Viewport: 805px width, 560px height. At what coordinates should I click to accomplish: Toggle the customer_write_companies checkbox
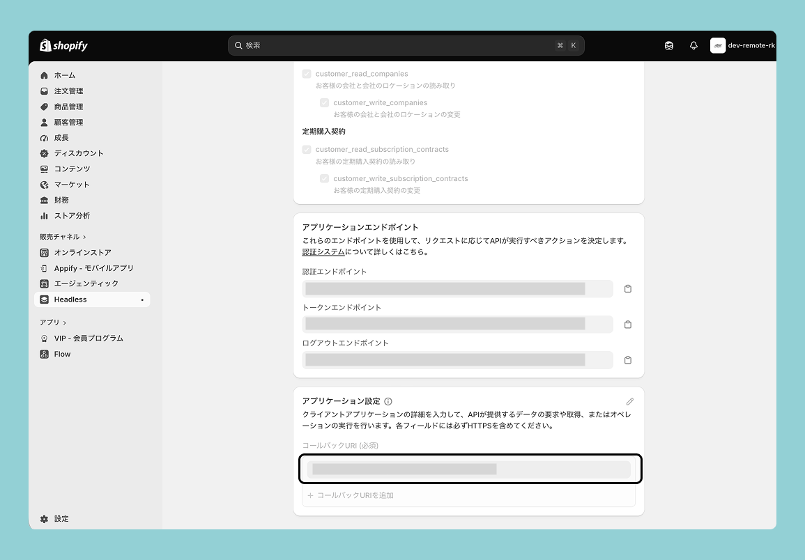[325, 102]
